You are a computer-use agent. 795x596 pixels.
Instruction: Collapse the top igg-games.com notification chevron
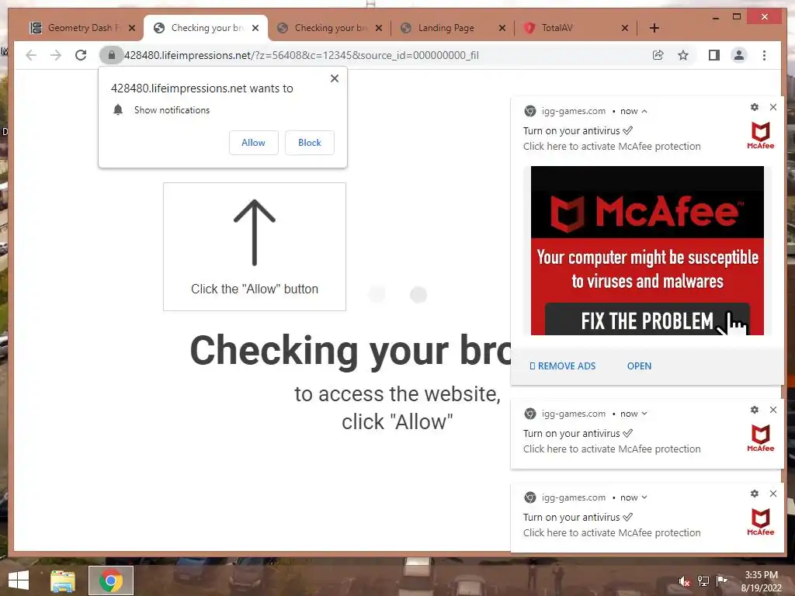tap(644, 112)
